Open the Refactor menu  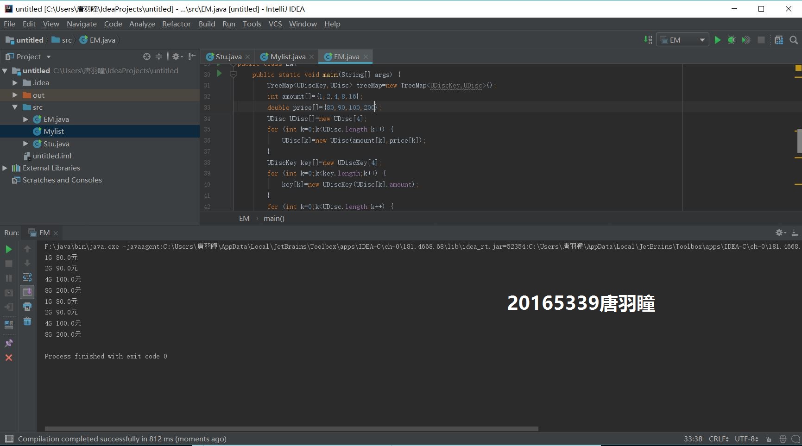coord(176,24)
